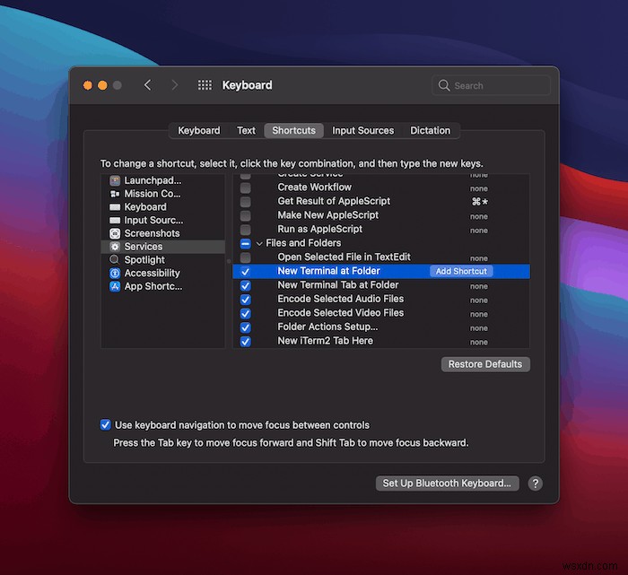Click the Screenshots icon in sidebar
This screenshot has width=628, height=575.
coord(115,233)
